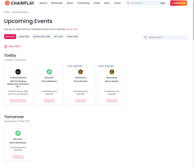194x168 pixels.
Task: Open the IDO on GameFi event
Action: coord(112,81)
